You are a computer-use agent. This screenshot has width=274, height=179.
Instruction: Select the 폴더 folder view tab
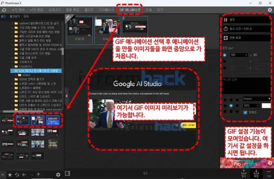pyautogui.click(x=3, y=16)
